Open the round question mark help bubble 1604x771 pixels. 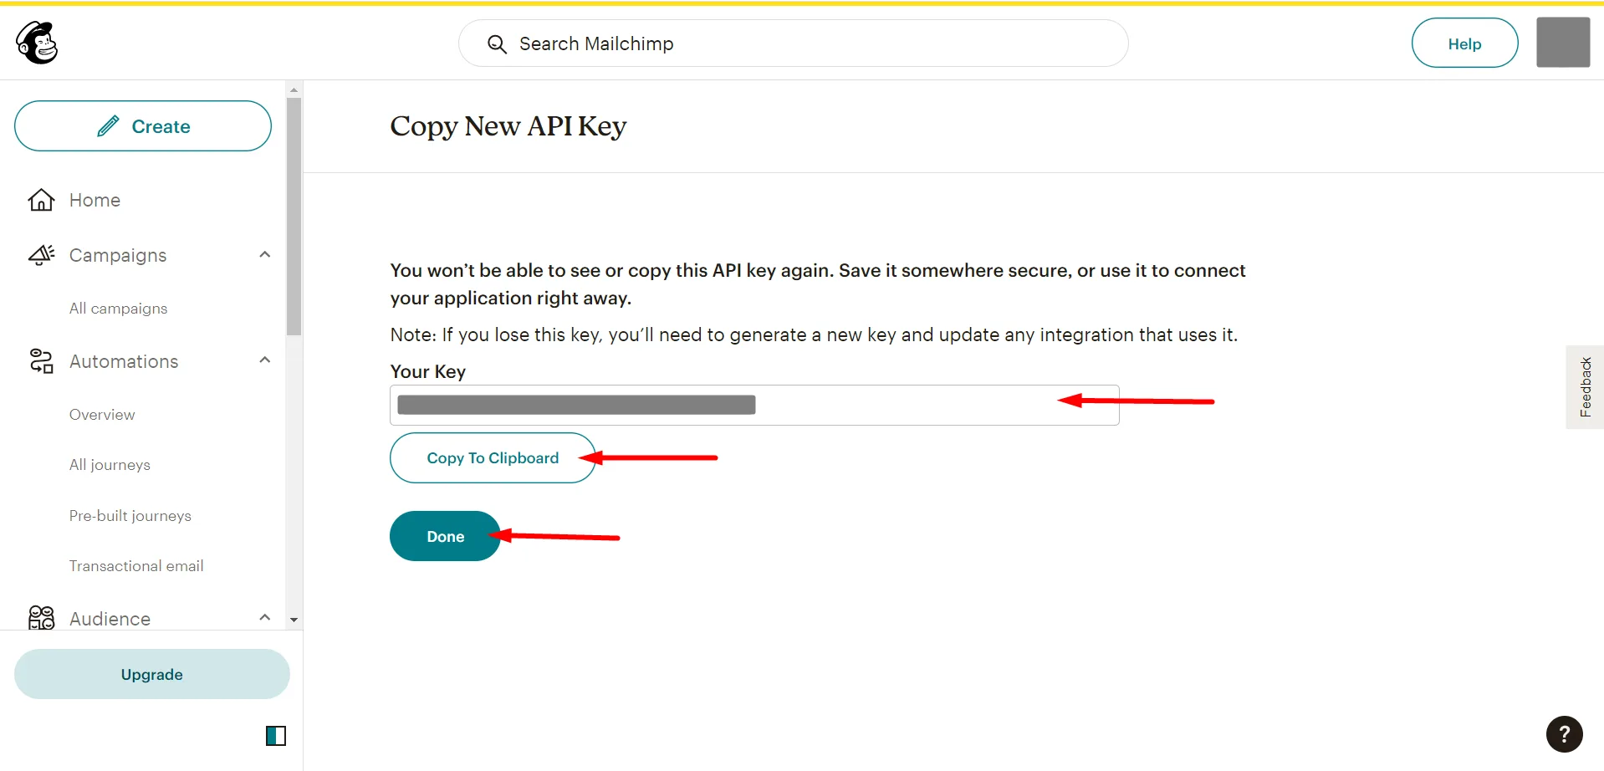coord(1564,734)
